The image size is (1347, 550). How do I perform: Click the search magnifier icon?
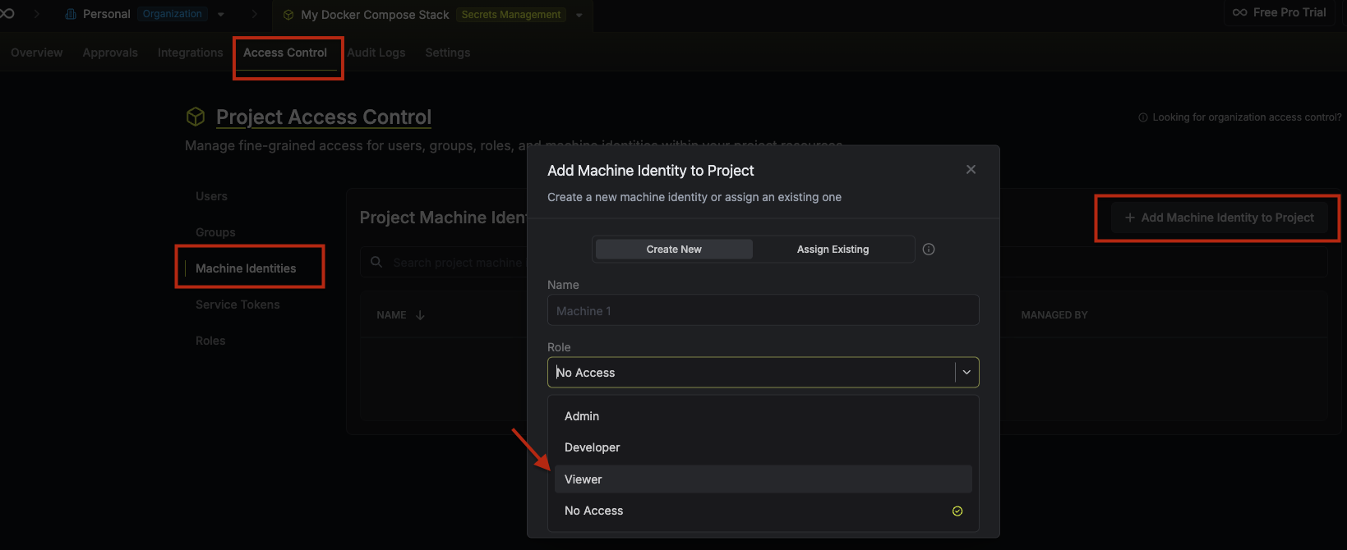[376, 262]
